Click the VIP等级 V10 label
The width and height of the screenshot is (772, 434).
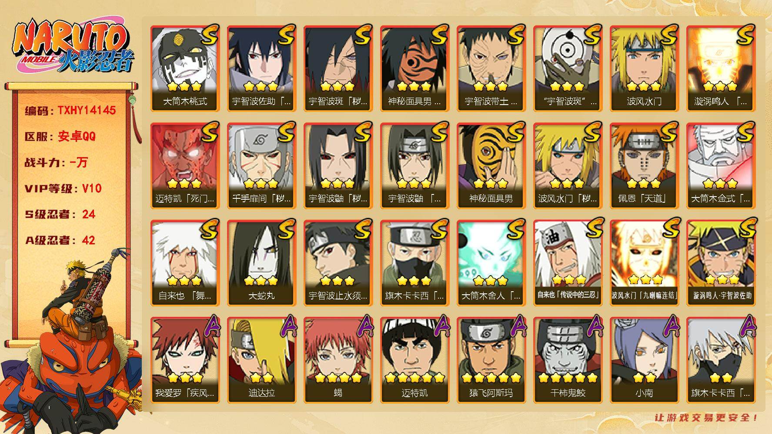pyautogui.click(x=63, y=188)
